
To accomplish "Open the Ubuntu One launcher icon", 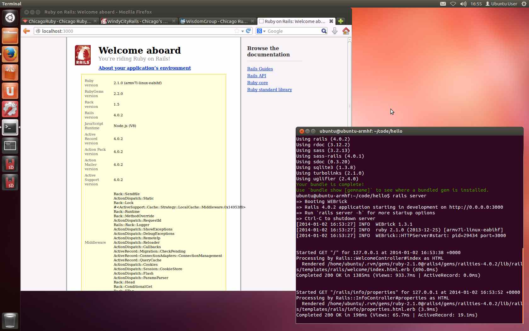I will (10, 91).
